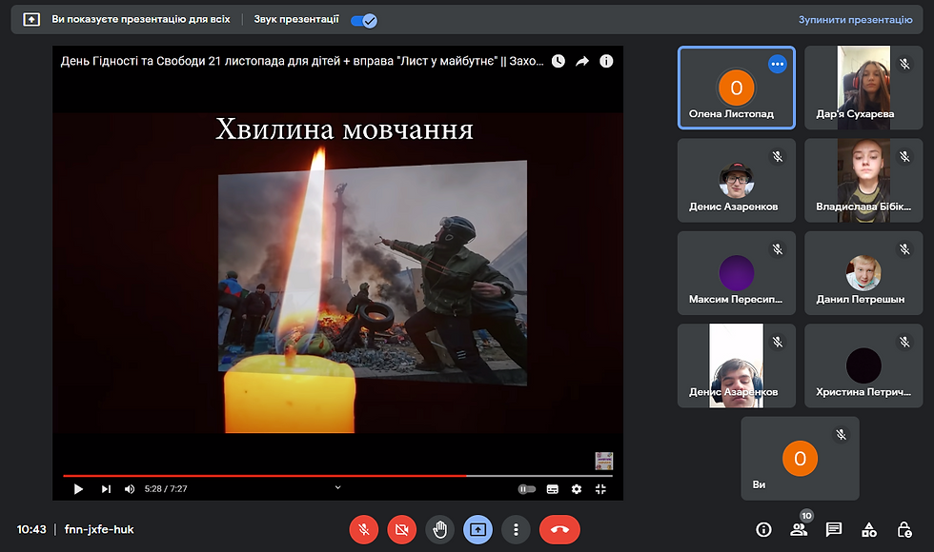Image resolution: width=934 pixels, height=552 pixels.
Task: Click the presentation screen icon in top bar
Action: [x=30, y=20]
